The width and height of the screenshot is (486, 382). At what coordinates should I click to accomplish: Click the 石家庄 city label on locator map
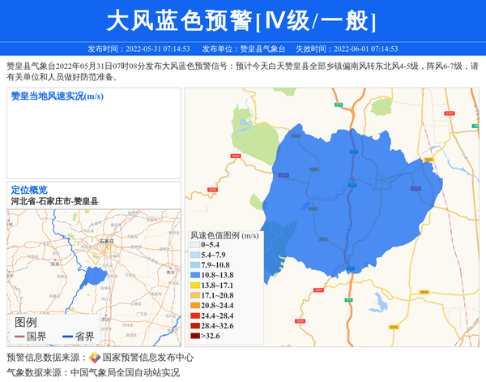(103, 242)
